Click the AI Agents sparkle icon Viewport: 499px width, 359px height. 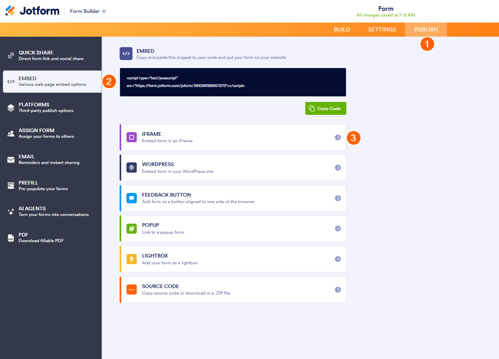(11, 212)
